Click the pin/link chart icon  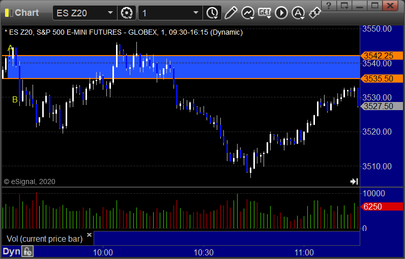click(x=315, y=13)
